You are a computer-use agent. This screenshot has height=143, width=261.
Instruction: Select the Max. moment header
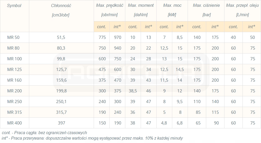click(x=141, y=5)
